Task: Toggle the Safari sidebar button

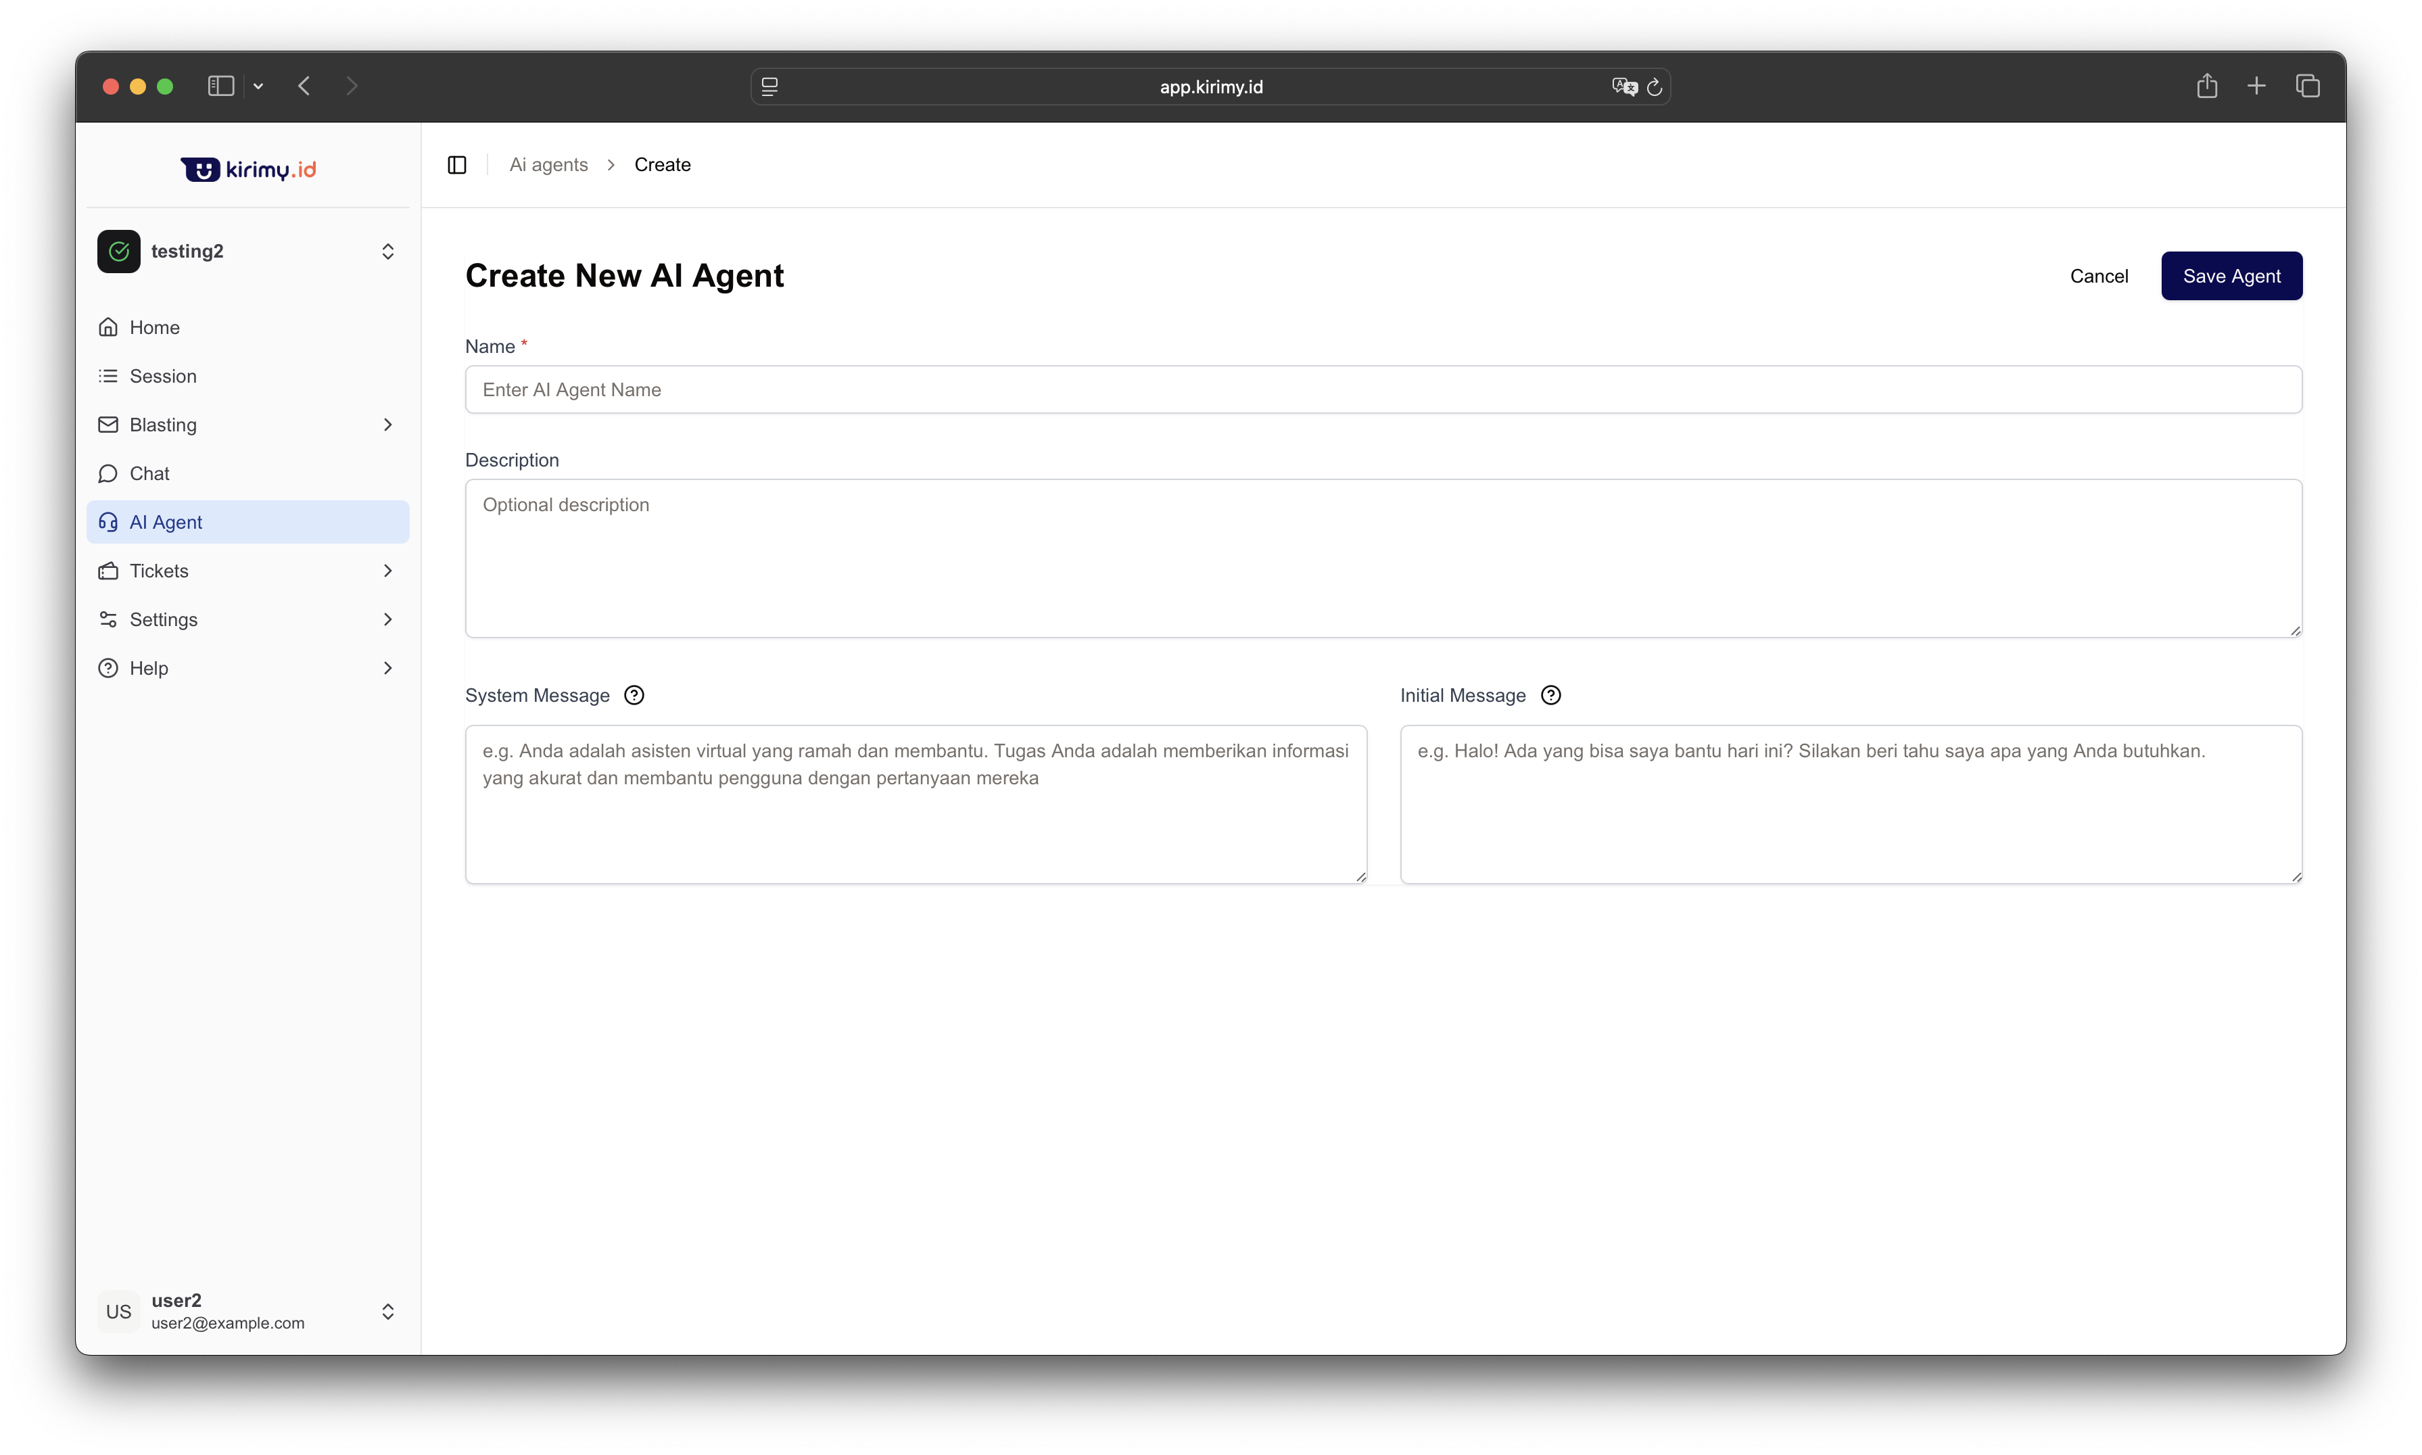Action: pyautogui.click(x=220, y=87)
